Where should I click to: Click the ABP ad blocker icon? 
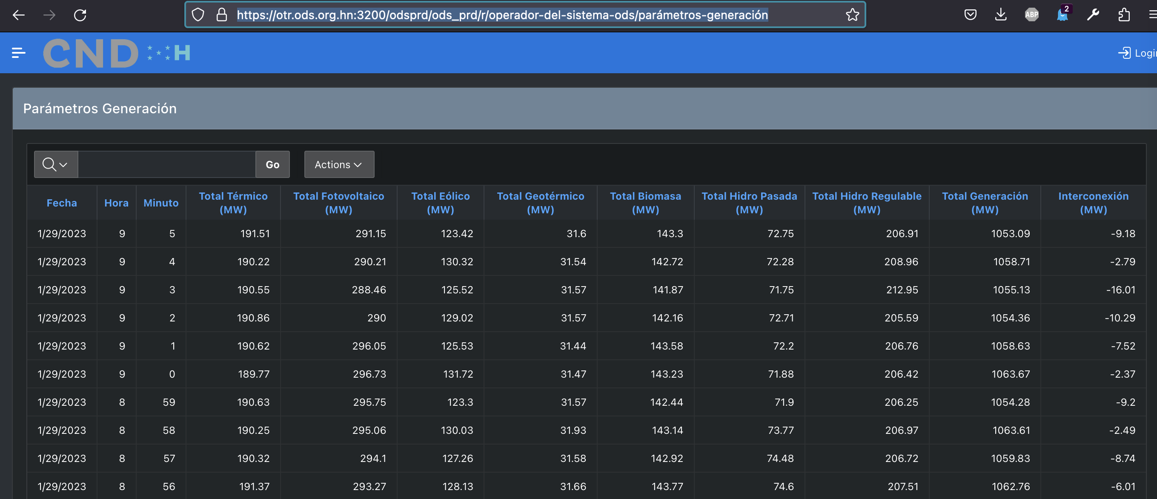tap(1031, 15)
